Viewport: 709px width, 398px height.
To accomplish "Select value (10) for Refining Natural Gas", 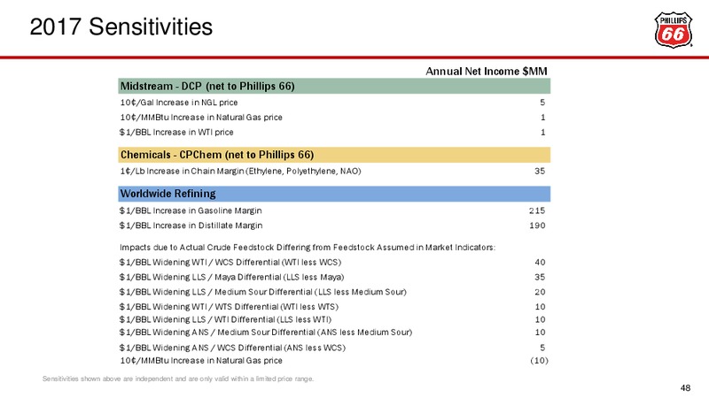I will tap(539, 361).
